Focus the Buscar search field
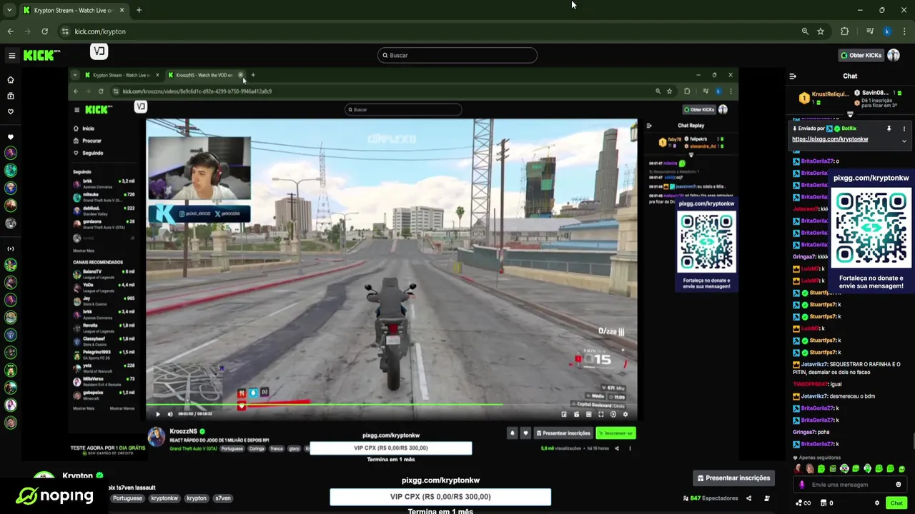915x514 pixels. [x=457, y=55]
